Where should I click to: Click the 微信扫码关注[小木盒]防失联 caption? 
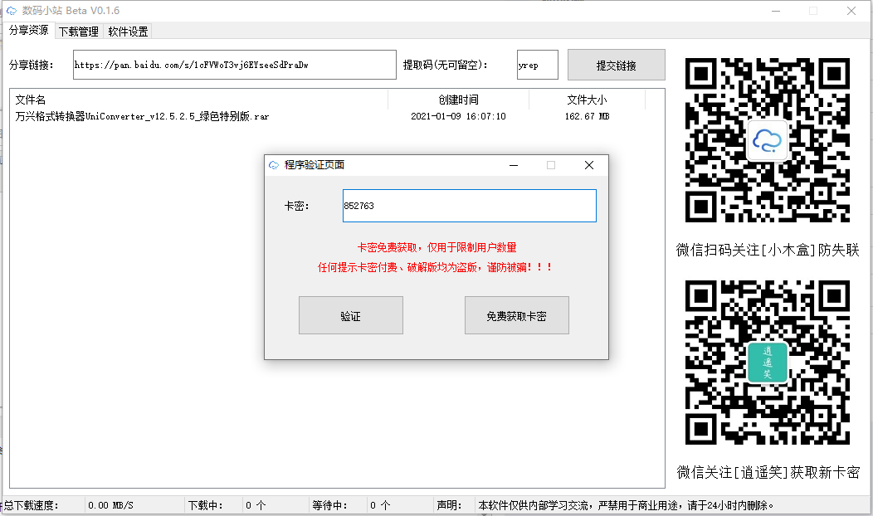(x=768, y=250)
